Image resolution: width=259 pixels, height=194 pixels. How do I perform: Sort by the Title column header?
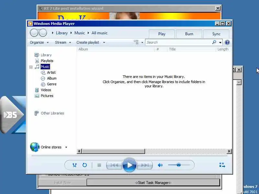192,49
